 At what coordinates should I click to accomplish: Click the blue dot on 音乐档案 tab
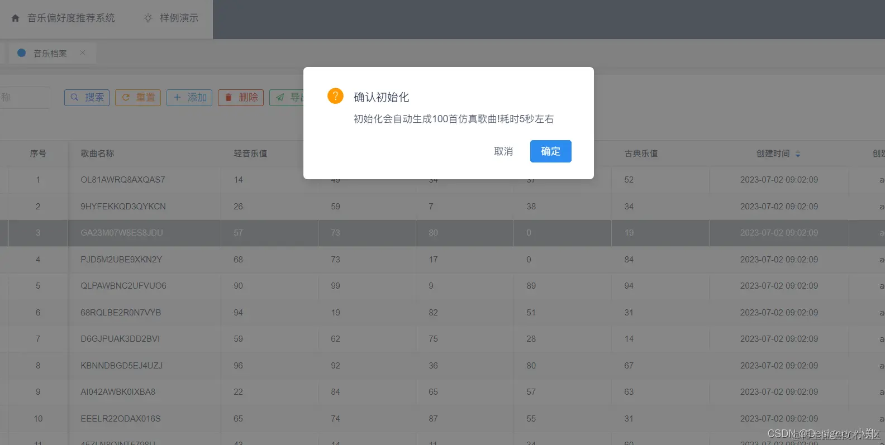22,53
